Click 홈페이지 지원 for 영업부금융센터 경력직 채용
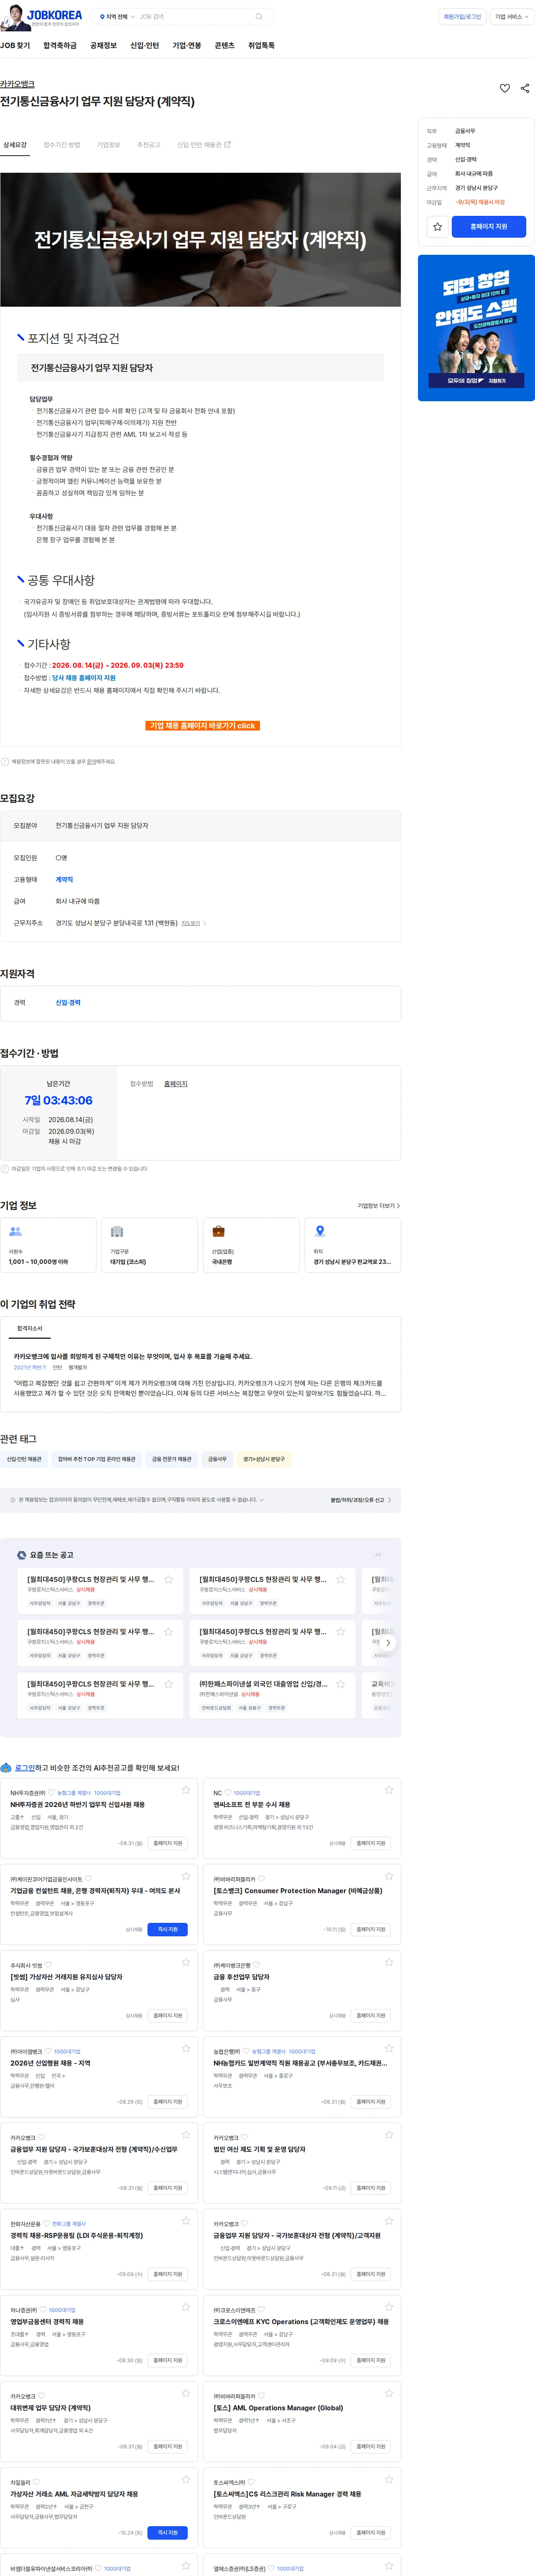This screenshot has width=535, height=2576. tap(168, 2360)
